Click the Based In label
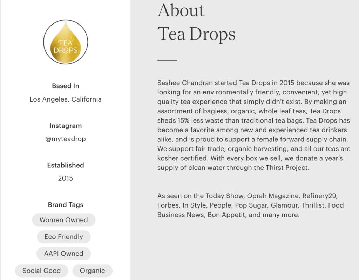Image resolution: width=359 pixels, height=280 pixels. pos(66,86)
